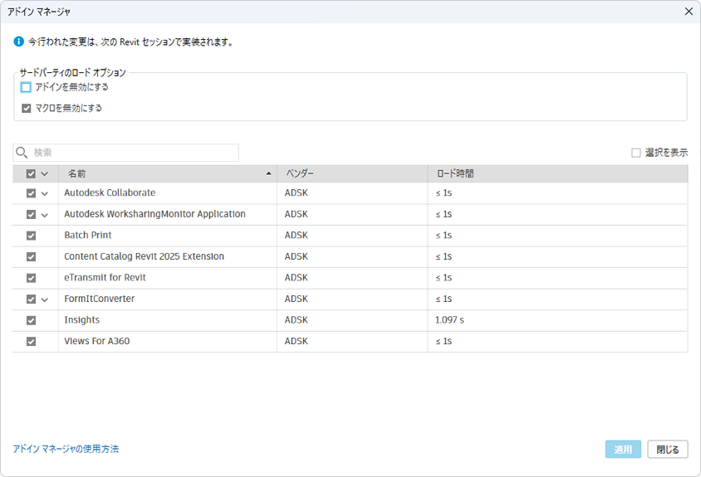
Task: Uncheck the Autodesk WorksharingMonitor Application checkbox
Action: pyautogui.click(x=31, y=214)
